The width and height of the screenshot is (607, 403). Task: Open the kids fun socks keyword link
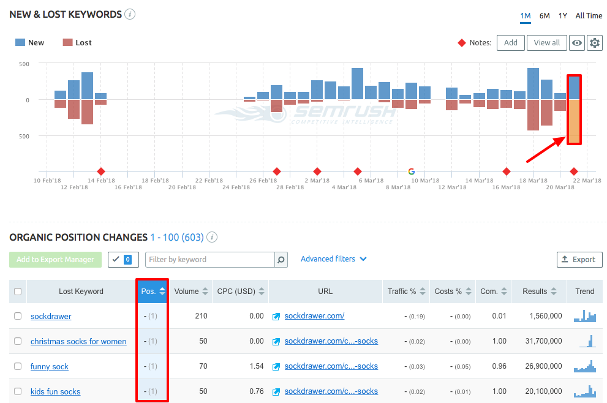(x=55, y=392)
